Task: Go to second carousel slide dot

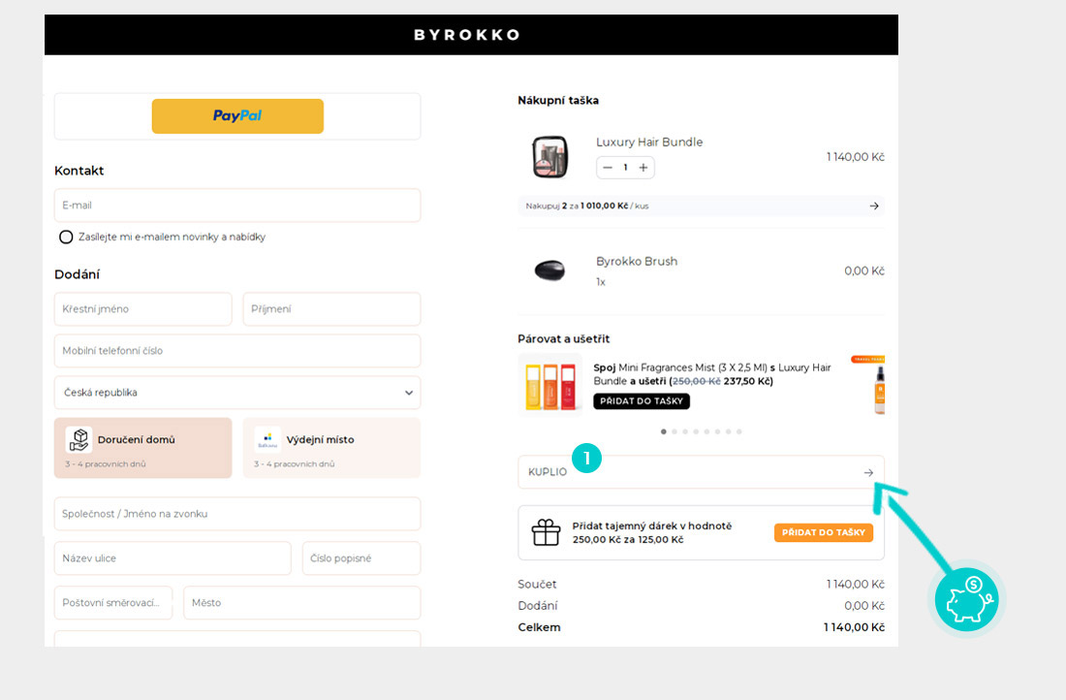Action: pos(674,431)
